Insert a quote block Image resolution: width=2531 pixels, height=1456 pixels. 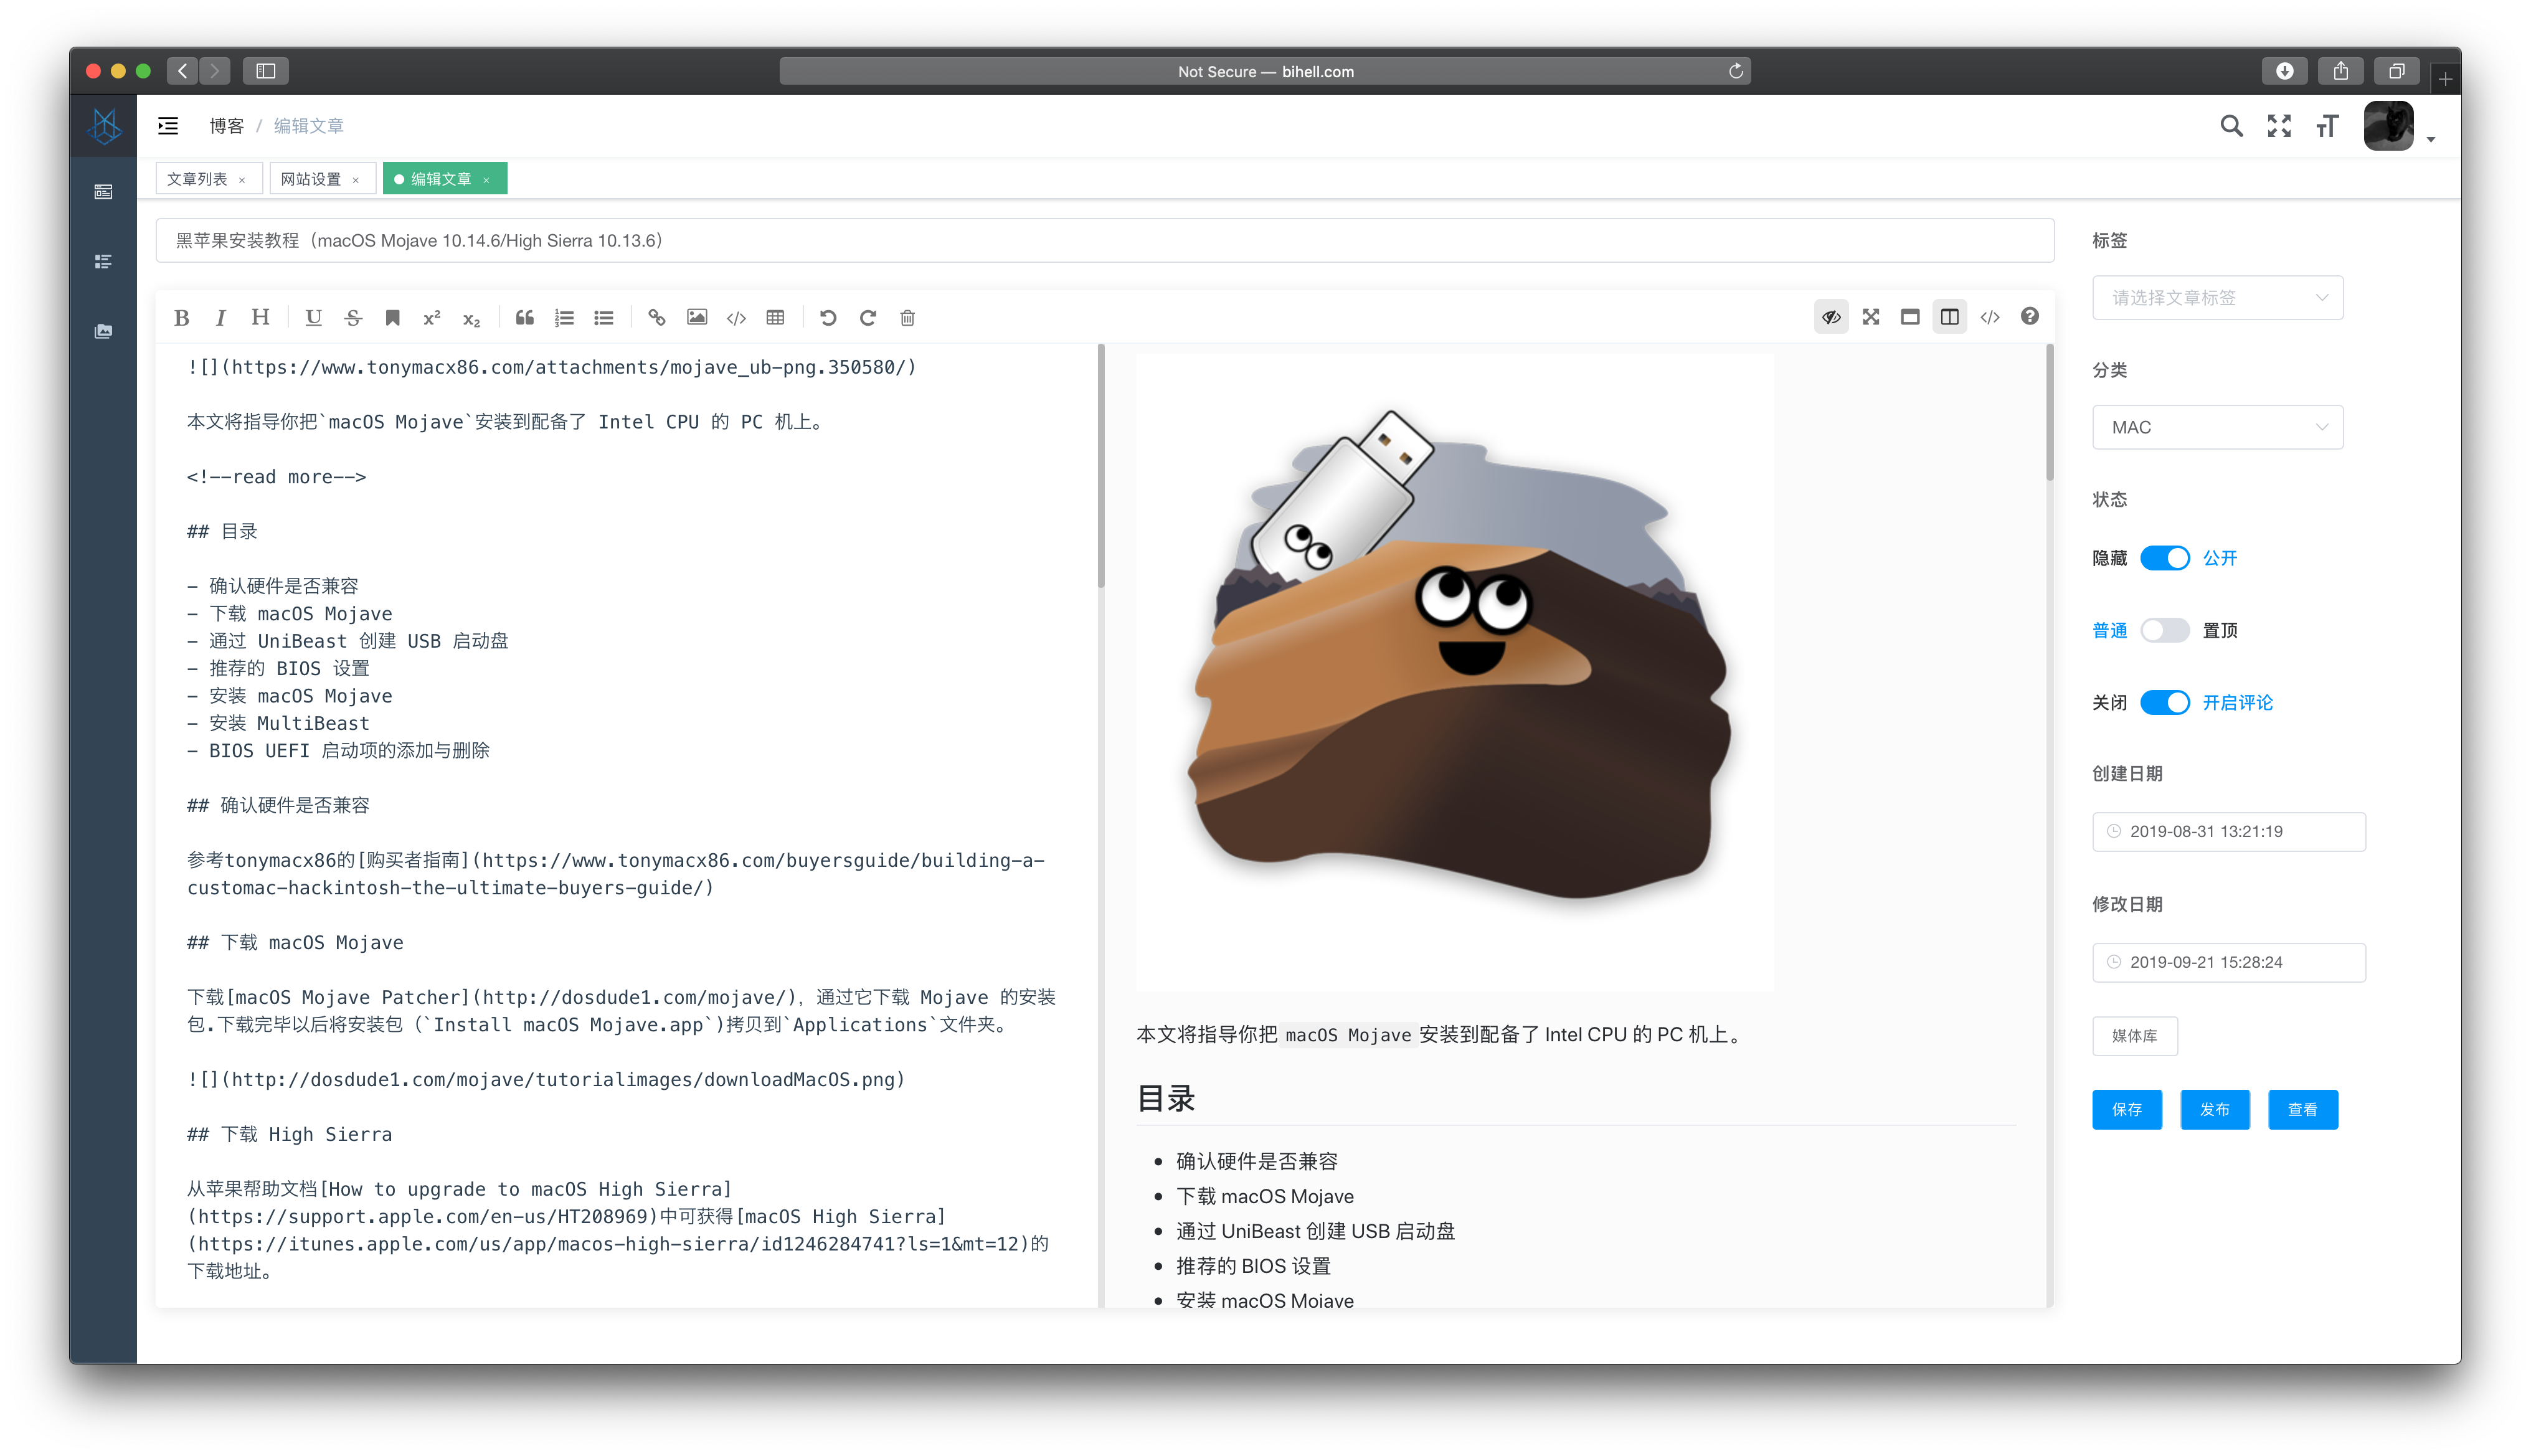click(524, 318)
